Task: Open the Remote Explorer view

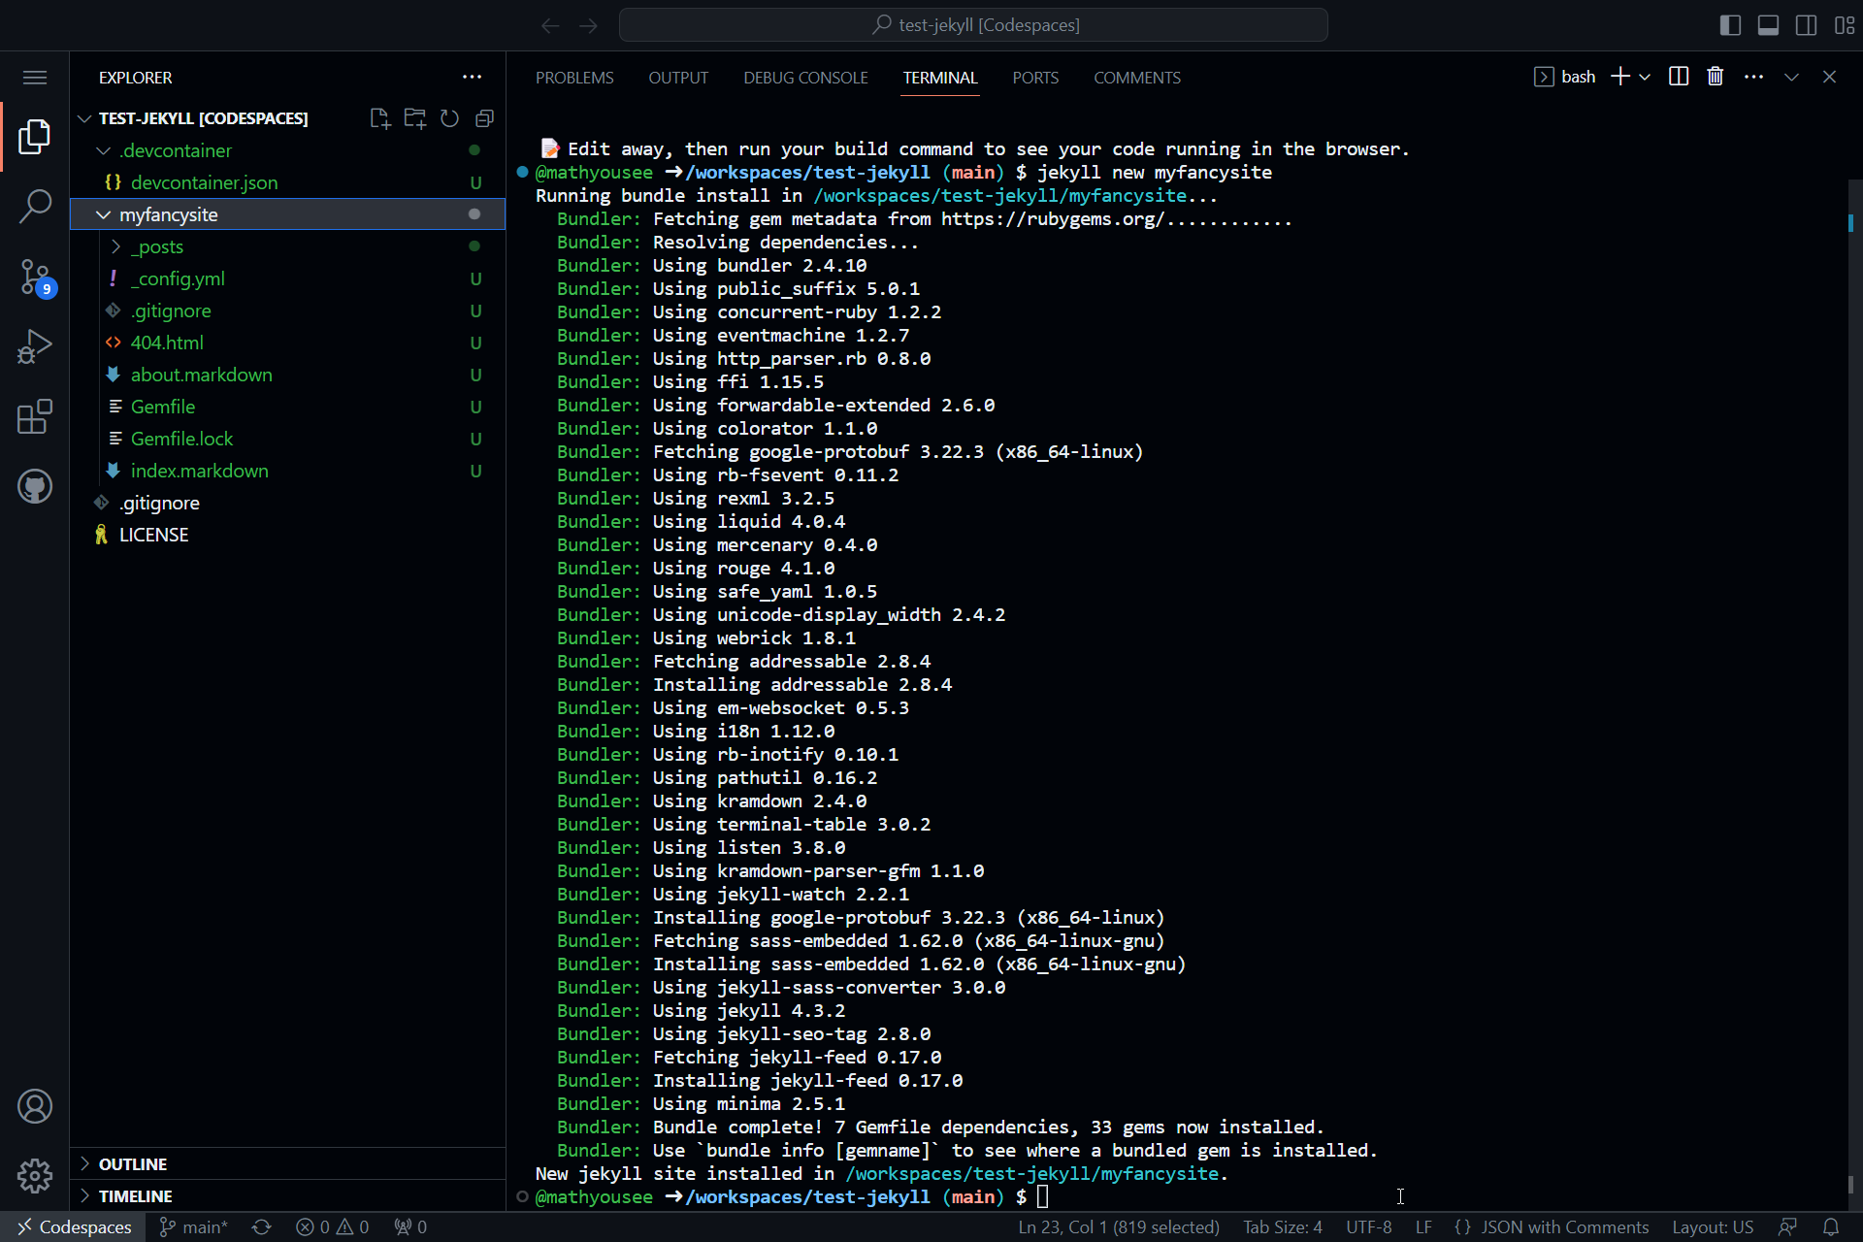Action: pyautogui.click(x=35, y=486)
